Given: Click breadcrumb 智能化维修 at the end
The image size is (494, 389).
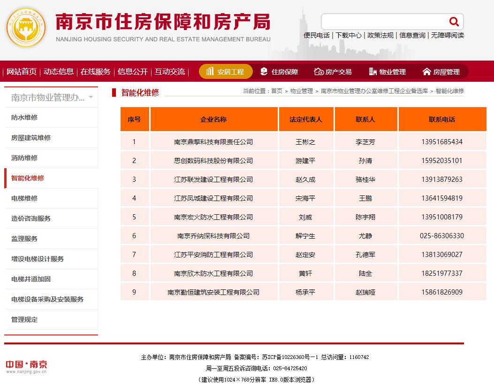Looking at the screenshot, I should (449, 91).
